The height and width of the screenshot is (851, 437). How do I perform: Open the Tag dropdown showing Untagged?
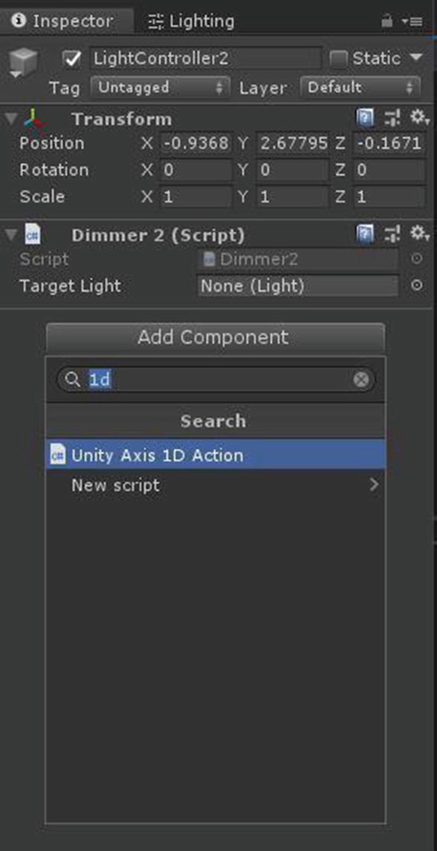(x=160, y=87)
